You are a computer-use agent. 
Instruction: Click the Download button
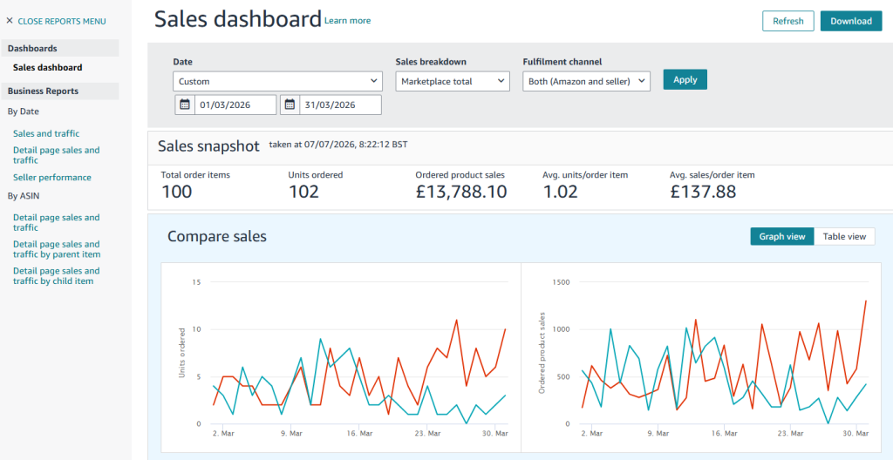[x=851, y=21]
